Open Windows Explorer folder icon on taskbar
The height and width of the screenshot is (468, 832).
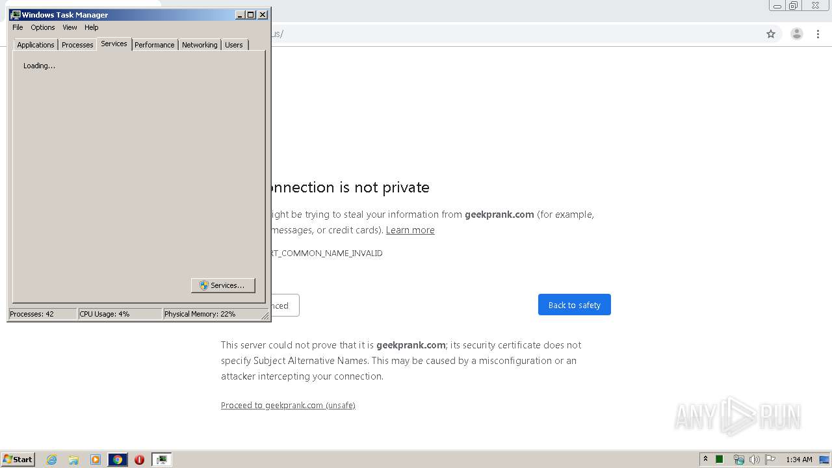point(73,460)
